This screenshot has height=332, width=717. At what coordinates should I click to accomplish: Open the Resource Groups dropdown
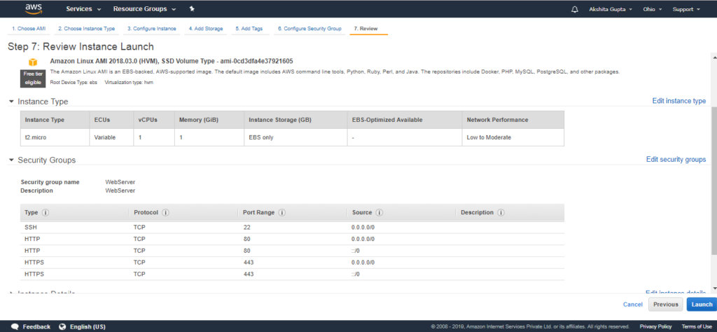(146, 9)
